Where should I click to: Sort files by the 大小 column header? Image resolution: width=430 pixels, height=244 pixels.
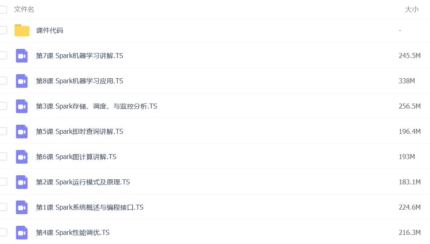click(x=412, y=10)
